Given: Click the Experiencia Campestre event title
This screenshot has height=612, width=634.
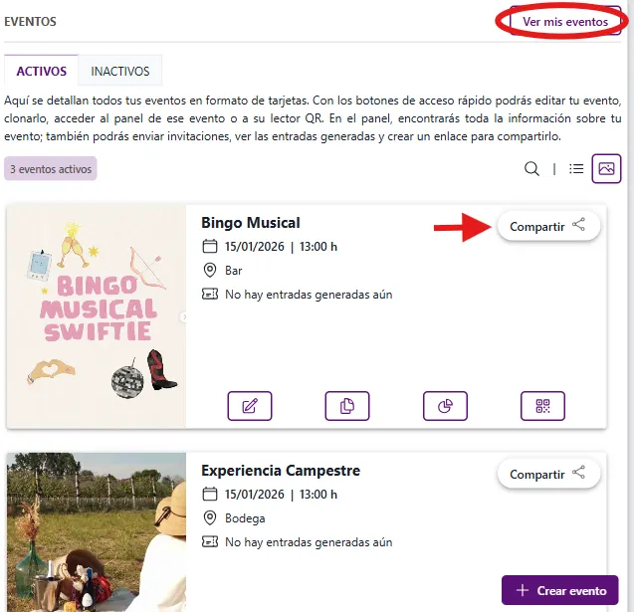Looking at the screenshot, I should (x=281, y=471).
